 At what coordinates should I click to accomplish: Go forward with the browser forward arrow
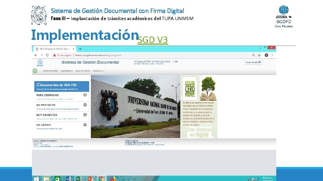click(41, 55)
